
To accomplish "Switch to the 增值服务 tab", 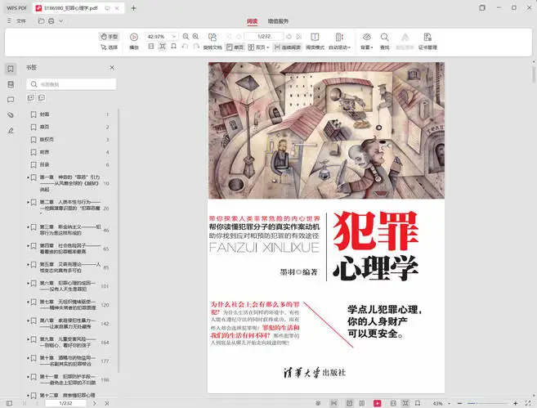I will click(279, 20).
